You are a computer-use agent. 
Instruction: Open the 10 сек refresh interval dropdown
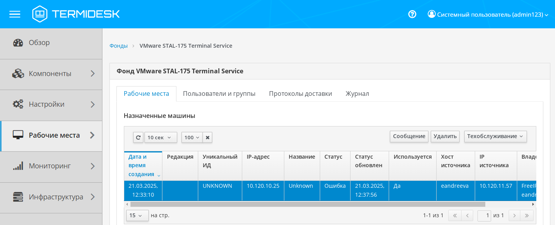tap(160, 137)
